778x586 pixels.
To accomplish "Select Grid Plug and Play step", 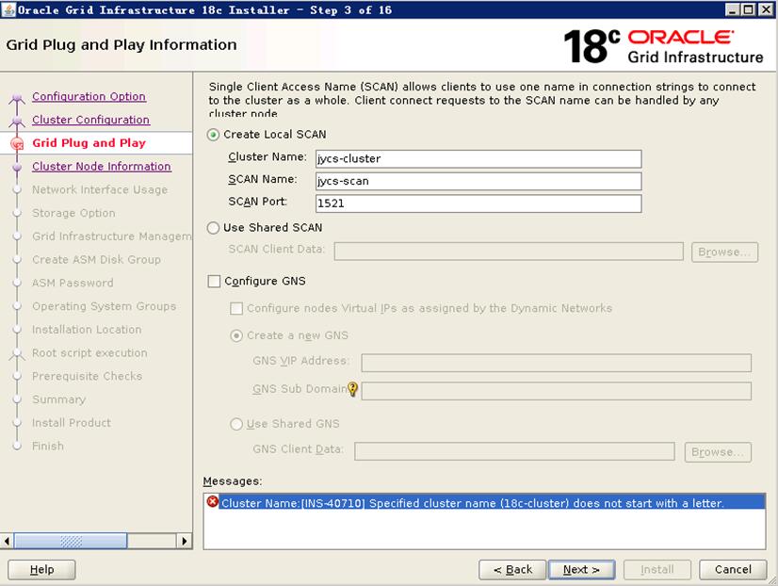I will click(89, 143).
